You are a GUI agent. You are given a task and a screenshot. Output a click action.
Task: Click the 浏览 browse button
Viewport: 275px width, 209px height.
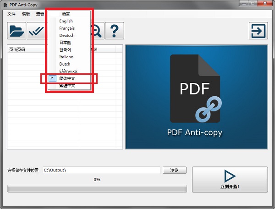click(x=175, y=170)
